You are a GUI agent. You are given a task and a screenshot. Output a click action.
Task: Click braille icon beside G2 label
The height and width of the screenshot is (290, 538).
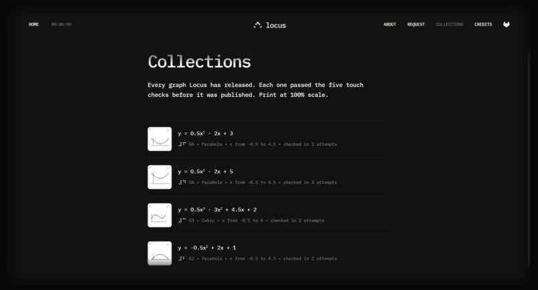182,259
